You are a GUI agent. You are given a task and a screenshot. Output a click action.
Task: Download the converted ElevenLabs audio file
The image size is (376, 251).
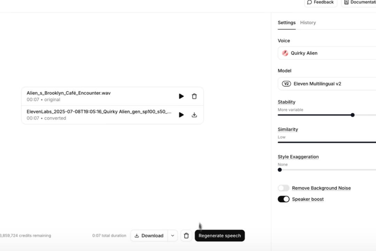pyautogui.click(x=194, y=115)
